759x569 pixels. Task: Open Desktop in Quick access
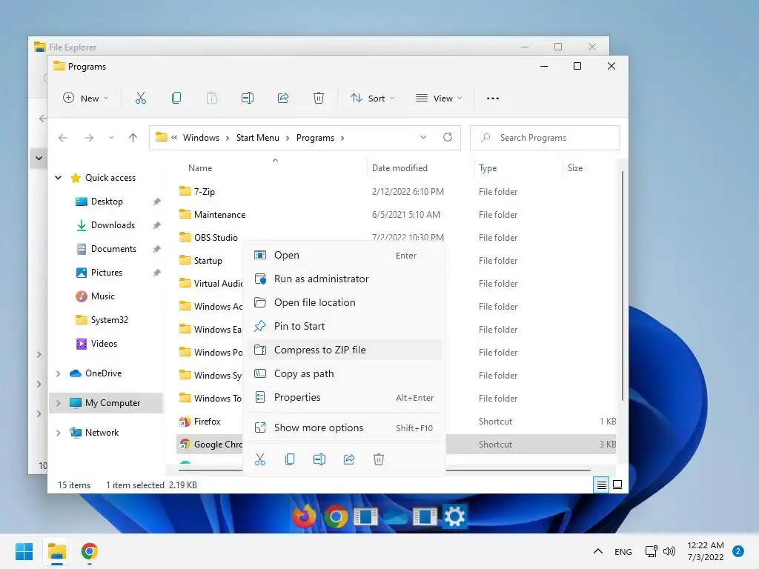coord(107,202)
